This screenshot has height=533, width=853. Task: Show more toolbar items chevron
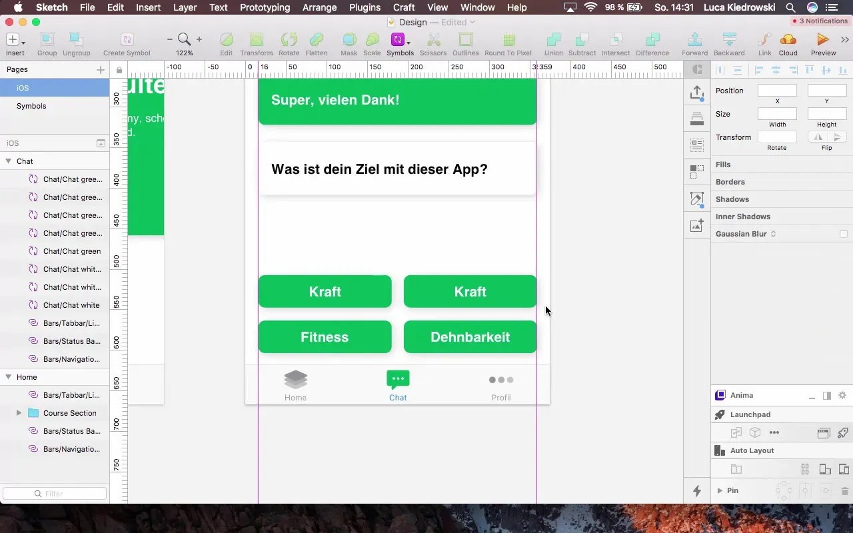pyautogui.click(x=846, y=40)
